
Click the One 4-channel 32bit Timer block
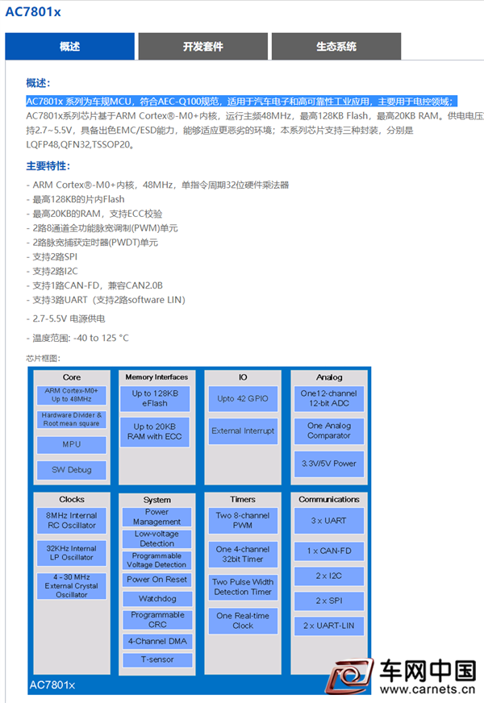tap(243, 554)
